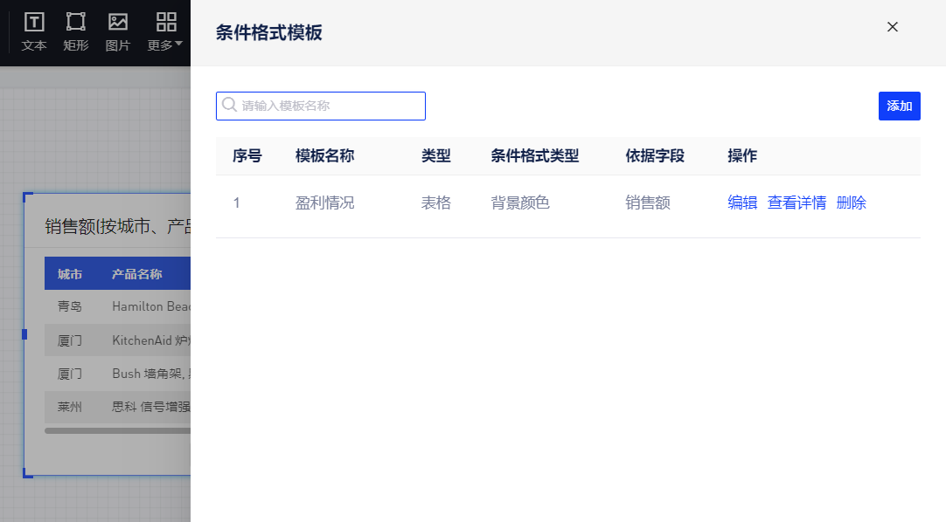Screen dimensions: 946x522
Task: Click the magnifier icon in search box
Action: pos(230,106)
